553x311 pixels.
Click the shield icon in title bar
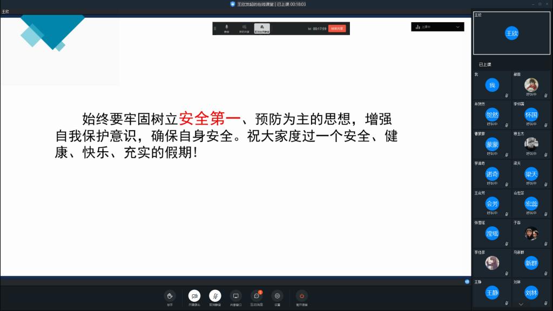(232, 4)
